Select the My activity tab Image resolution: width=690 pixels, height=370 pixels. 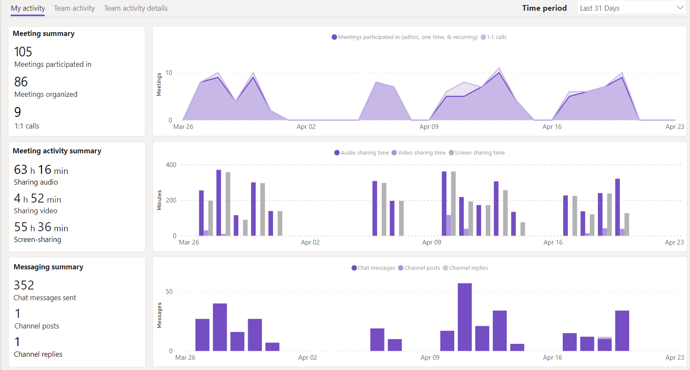pyautogui.click(x=28, y=8)
